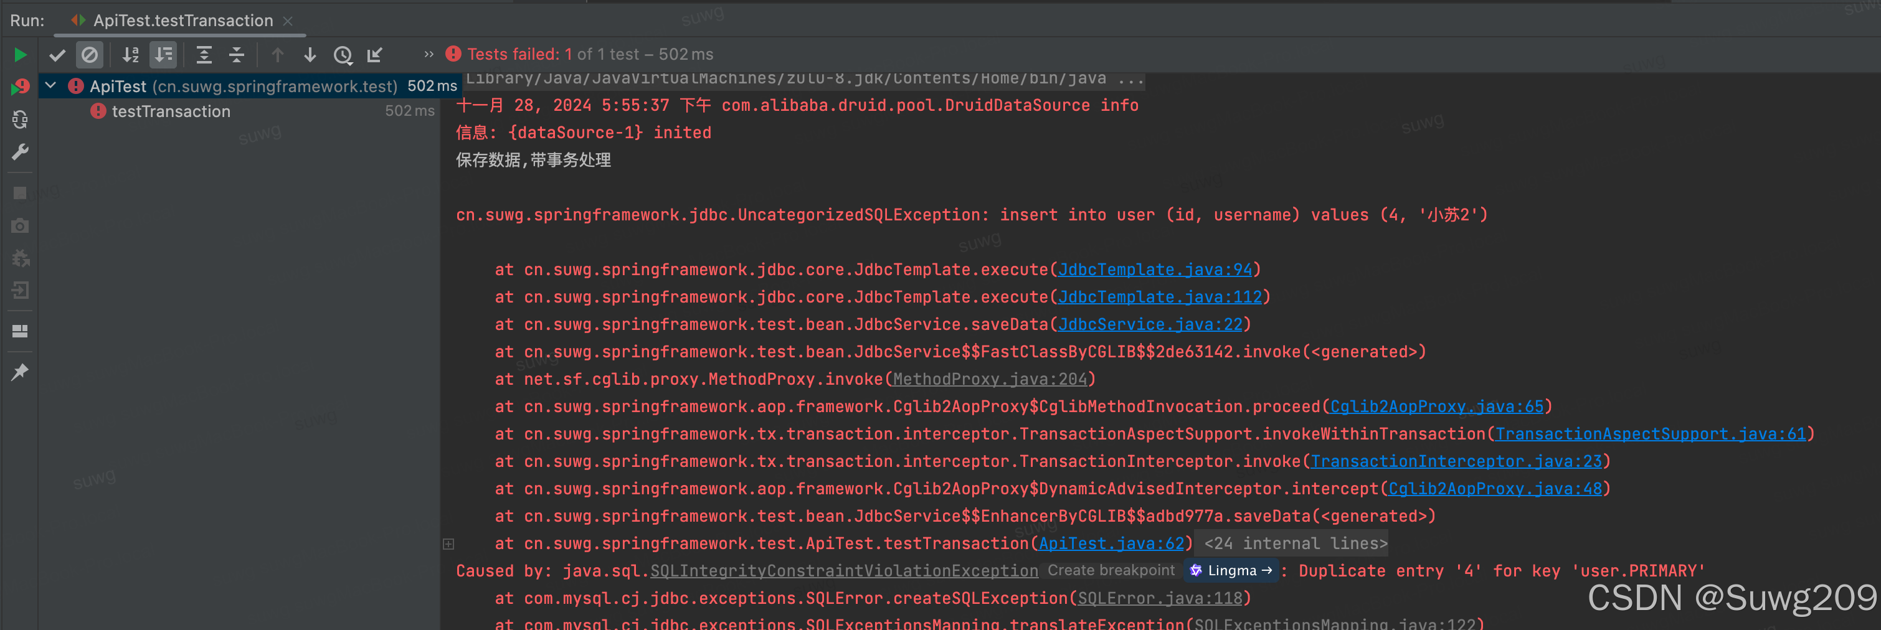Go to previous failed test arrow

[277, 55]
